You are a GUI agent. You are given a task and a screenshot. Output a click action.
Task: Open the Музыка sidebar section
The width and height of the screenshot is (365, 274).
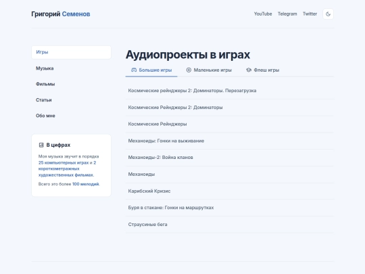coord(71,68)
